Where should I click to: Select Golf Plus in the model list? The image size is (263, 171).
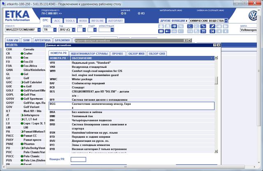pyautogui.click(x=25, y=95)
